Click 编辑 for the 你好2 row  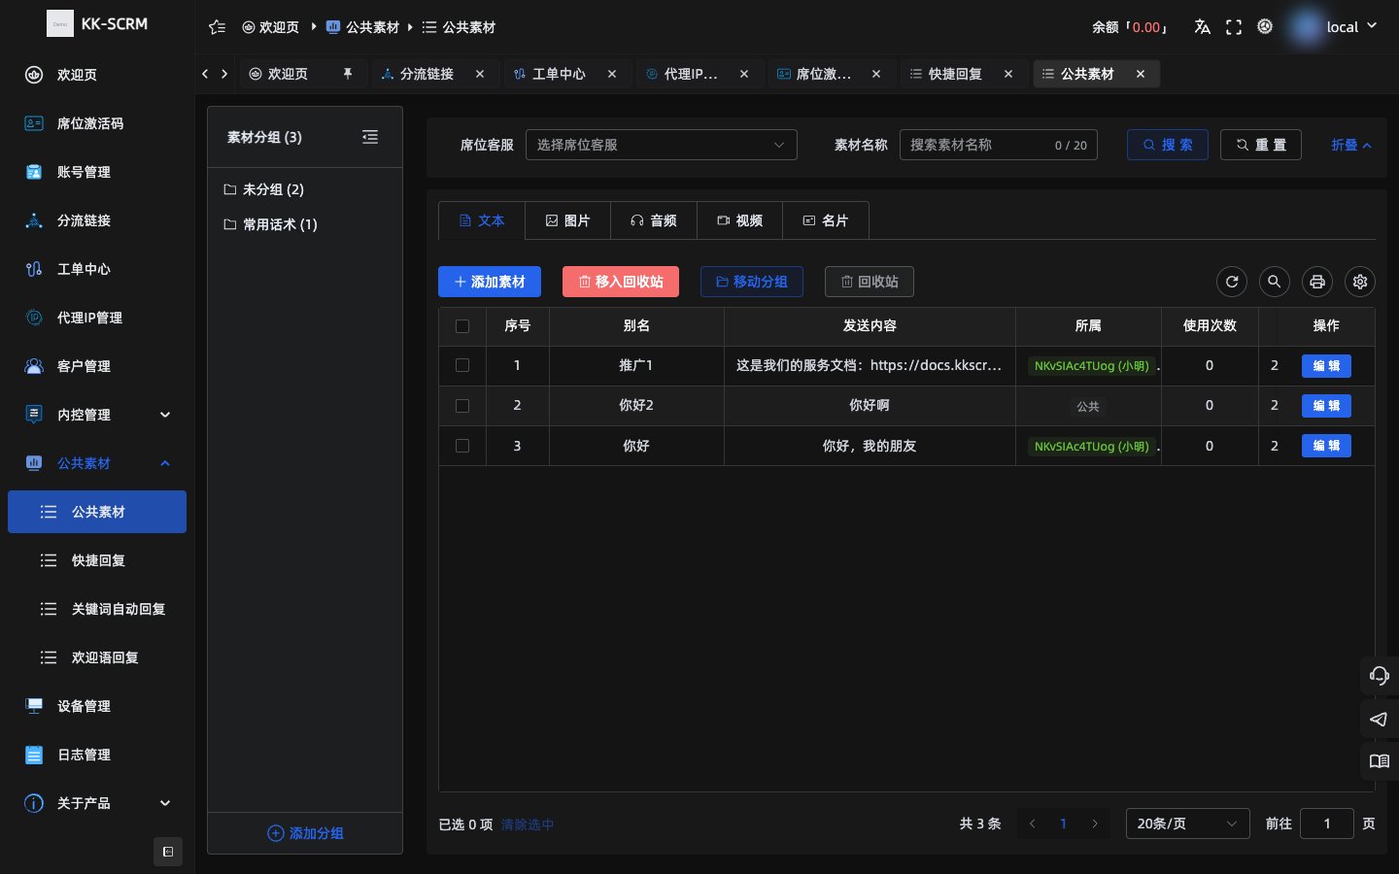click(1326, 406)
